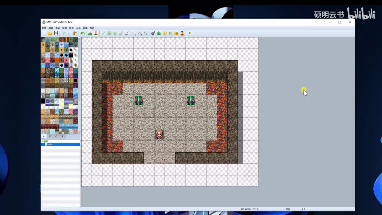Switch to Map editing mode icon
This screenshot has height=215, width=382.
90,33
